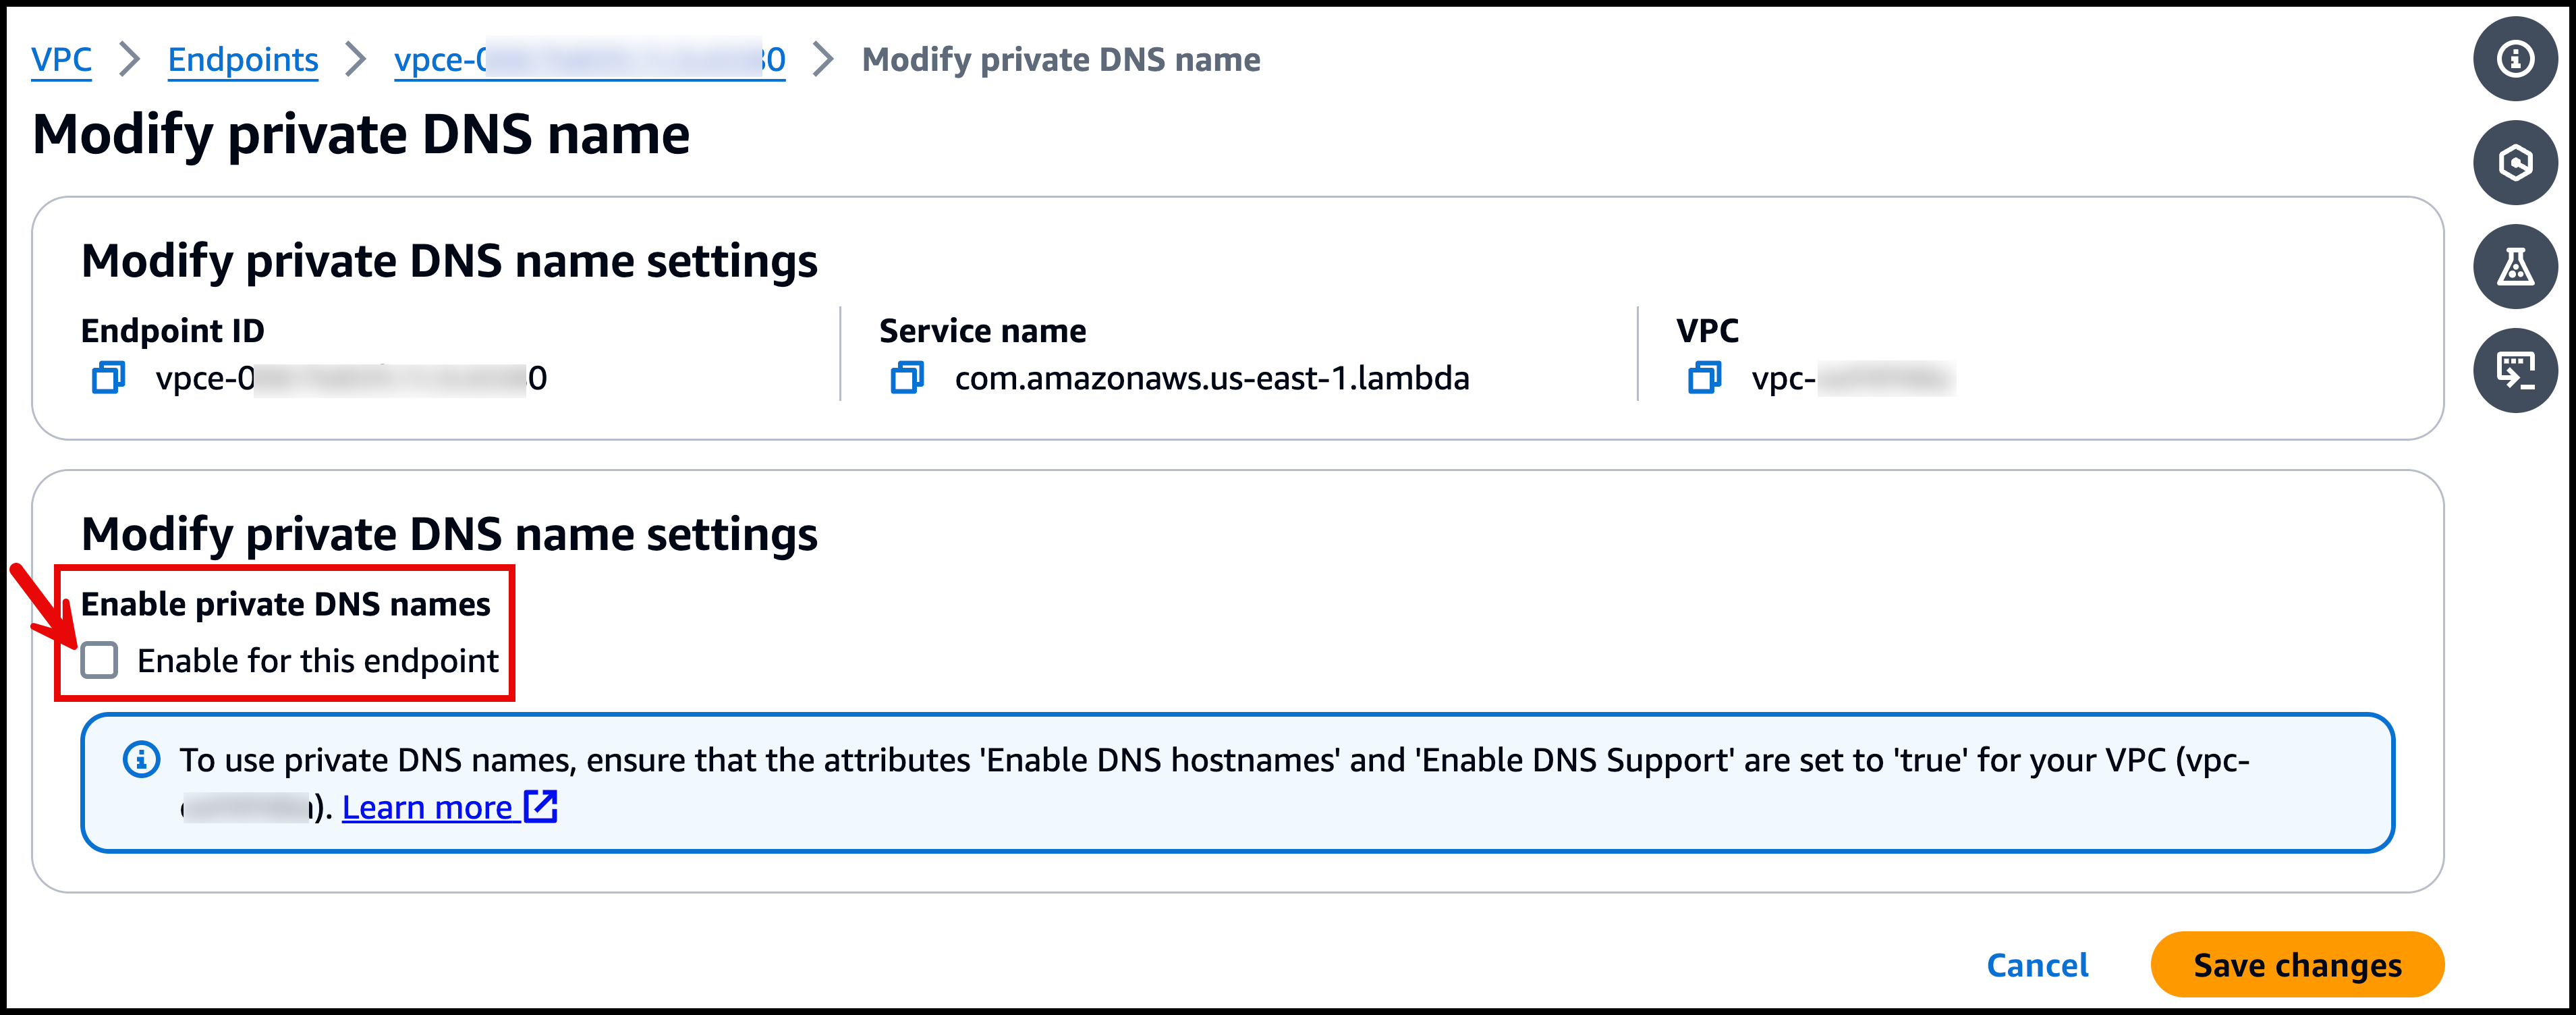Open the vpce endpoint breadcrumb link
The height and width of the screenshot is (1015, 2576).
(590, 60)
